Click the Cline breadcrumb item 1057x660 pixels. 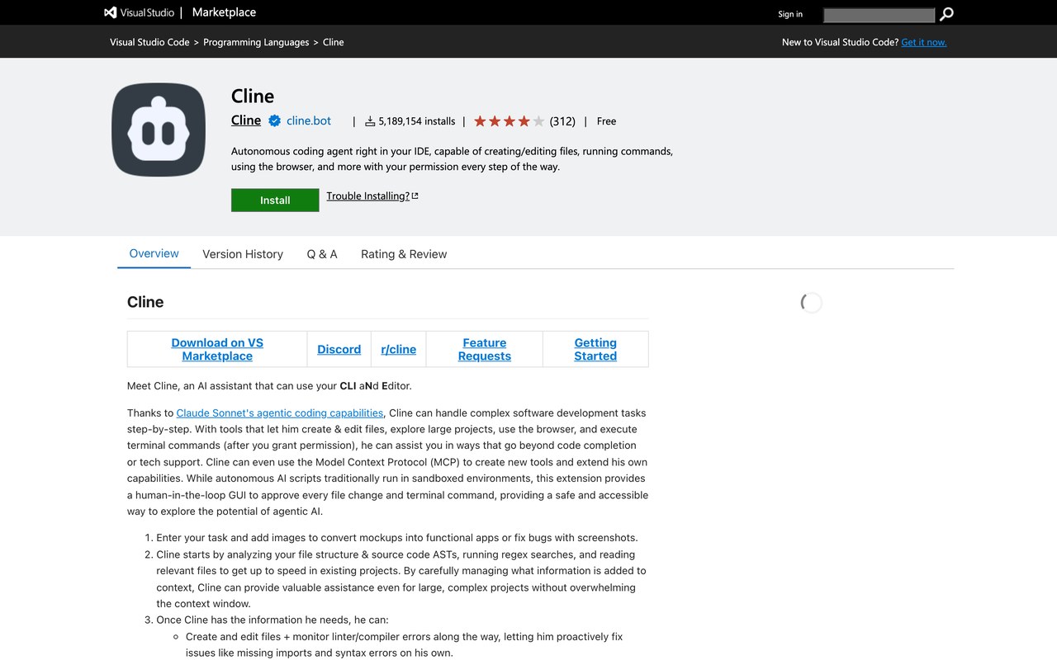[334, 42]
